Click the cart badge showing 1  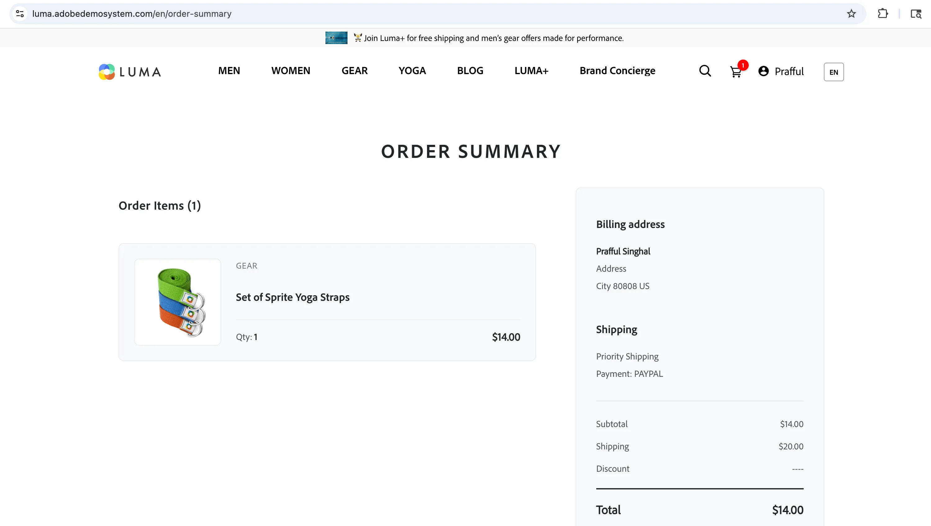[x=743, y=65]
